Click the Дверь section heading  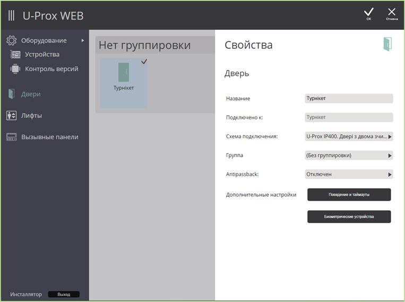[x=237, y=73]
